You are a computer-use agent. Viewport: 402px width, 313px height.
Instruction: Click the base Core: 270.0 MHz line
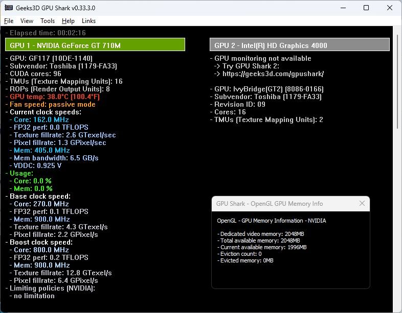(x=39, y=204)
